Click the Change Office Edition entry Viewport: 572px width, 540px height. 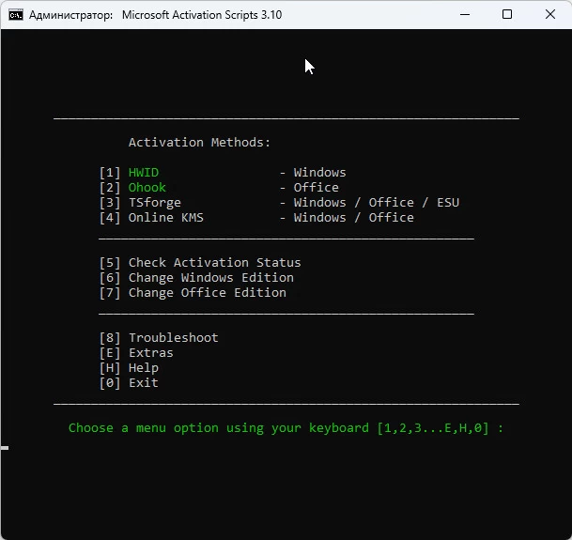207,293
